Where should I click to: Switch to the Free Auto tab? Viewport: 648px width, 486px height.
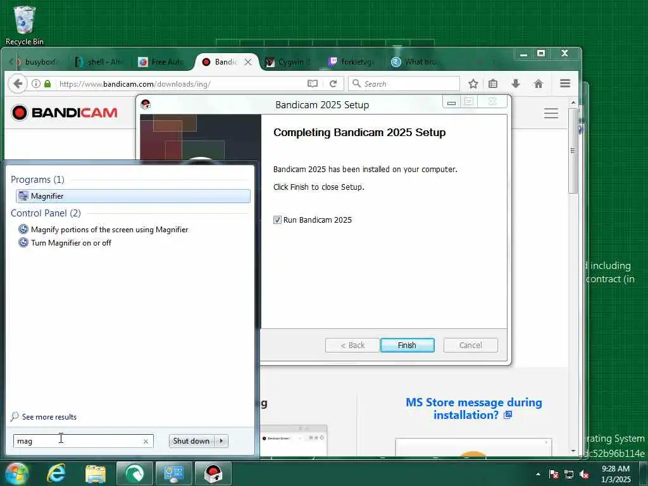162,62
